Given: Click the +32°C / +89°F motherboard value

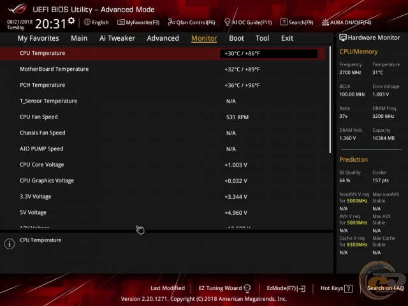Looking at the screenshot, I should point(242,69).
